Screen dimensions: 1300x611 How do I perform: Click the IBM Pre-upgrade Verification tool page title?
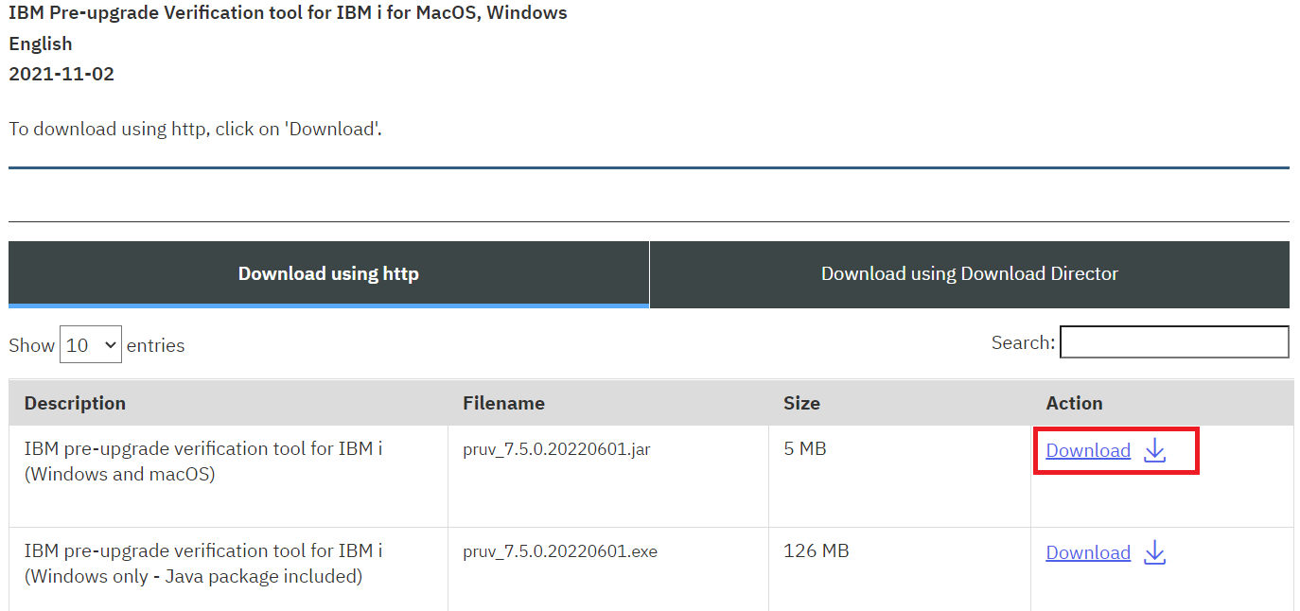288,13
